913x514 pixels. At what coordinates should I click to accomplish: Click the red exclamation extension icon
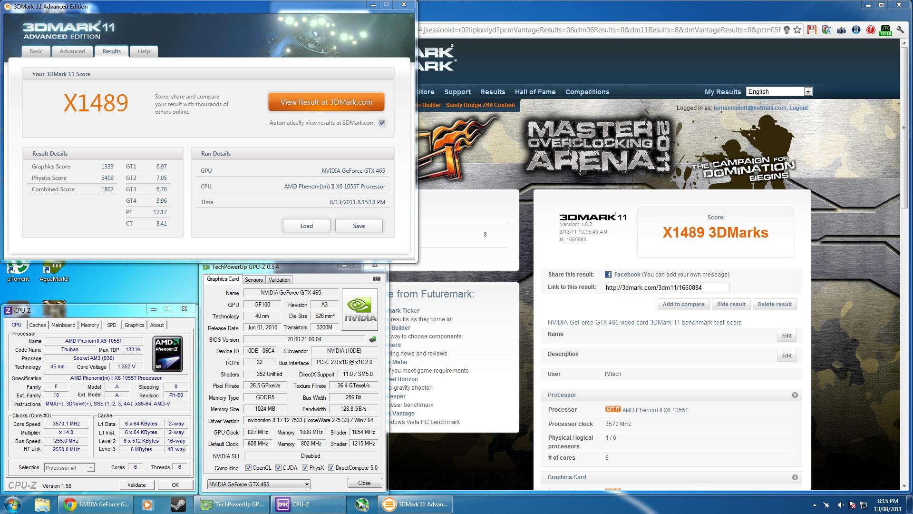click(x=871, y=30)
